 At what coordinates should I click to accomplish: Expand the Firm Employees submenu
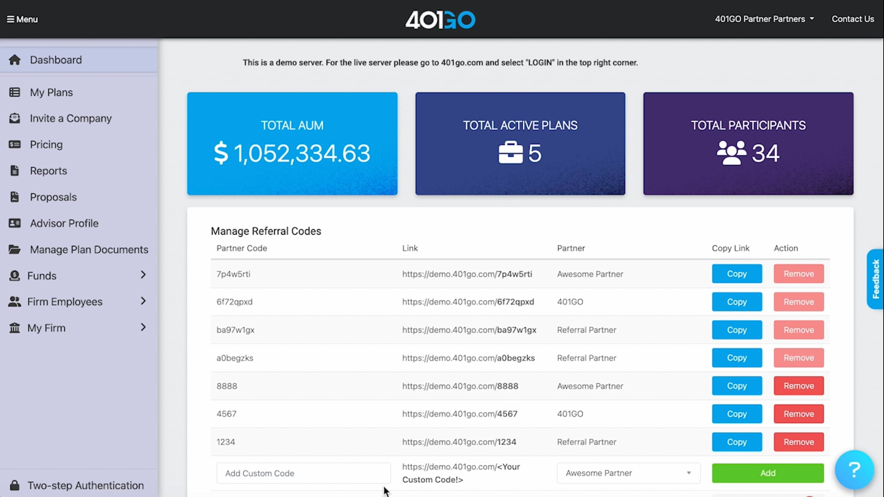point(143,301)
